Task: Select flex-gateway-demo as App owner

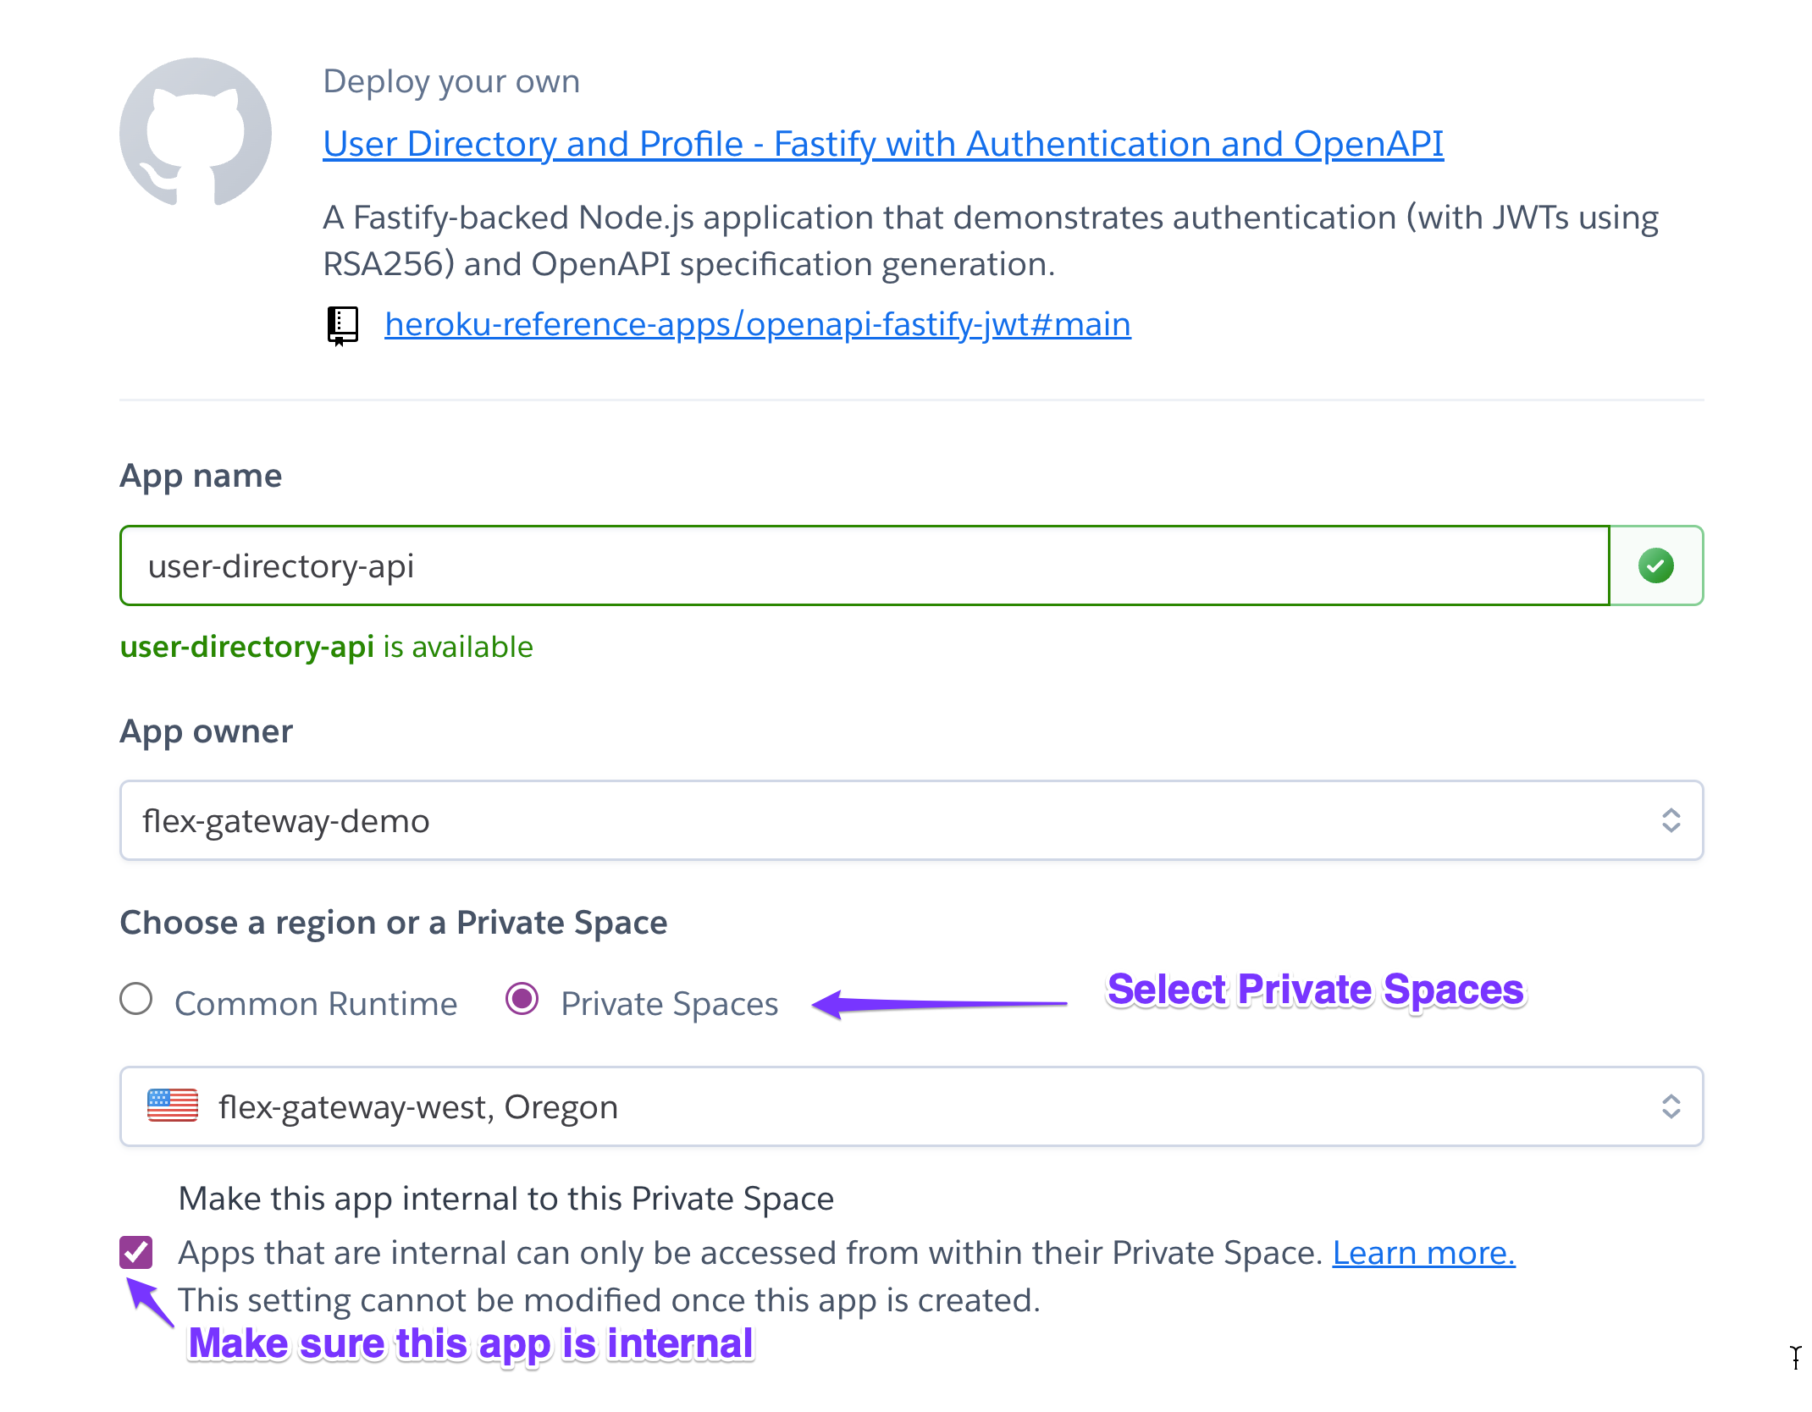Action: point(908,818)
